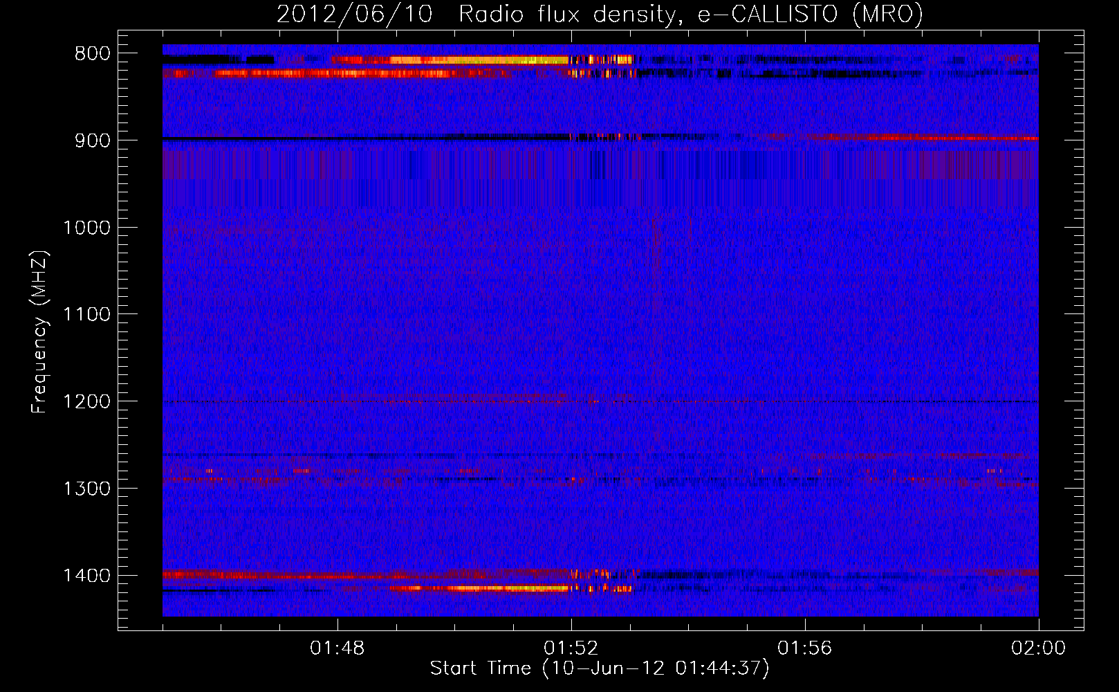Click the 800 frequency tick label
1119x692 pixels.
[93, 54]
